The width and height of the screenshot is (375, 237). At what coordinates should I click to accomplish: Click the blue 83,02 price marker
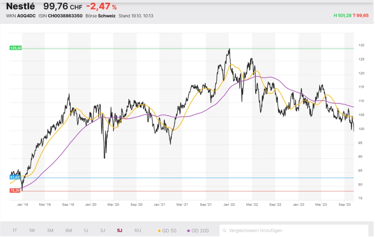[x=15, y=177]
